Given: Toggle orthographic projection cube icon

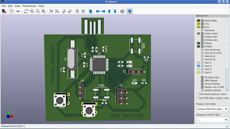Looking at the screenshot, I should pos(122,11).
